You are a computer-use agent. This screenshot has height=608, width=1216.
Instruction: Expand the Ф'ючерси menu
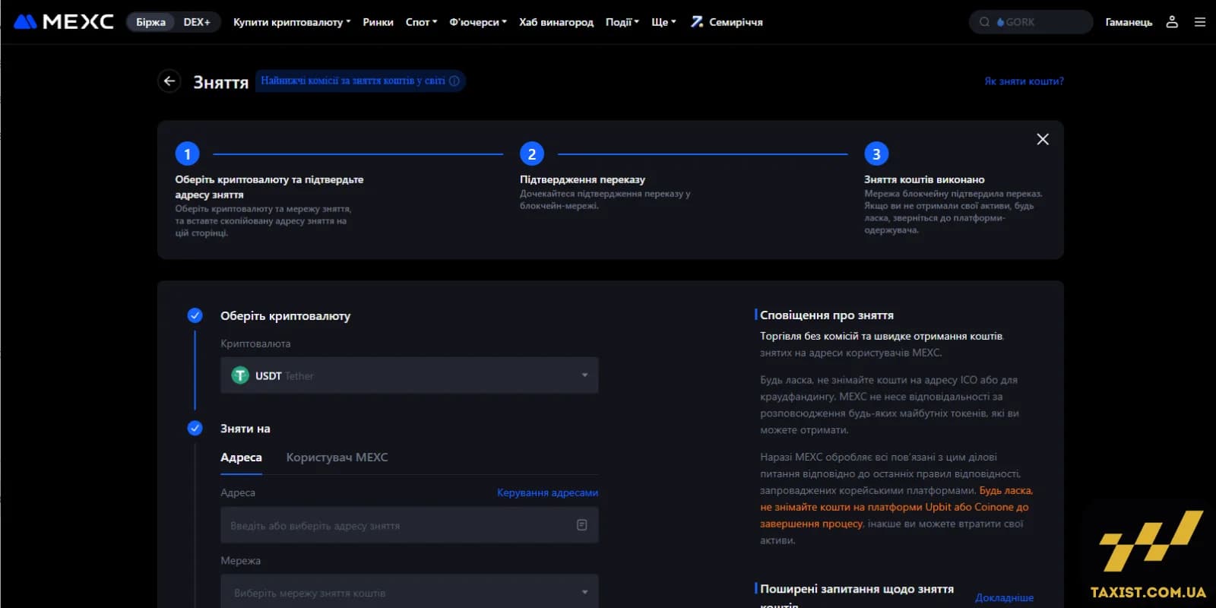coord(478,22)
